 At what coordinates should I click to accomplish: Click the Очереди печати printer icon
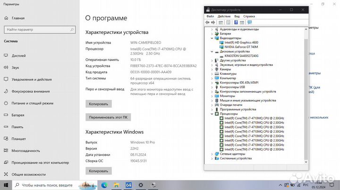(x=217, y=105)
